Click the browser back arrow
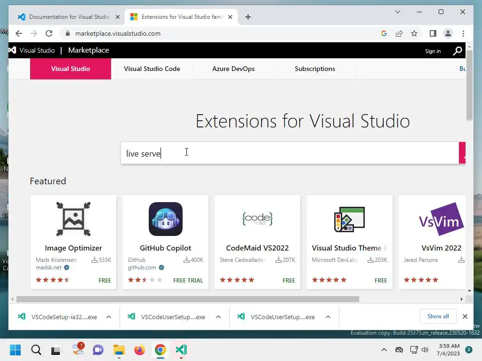Image resolution: width=482 pixels, height=361 pixels. click(19, 33)
